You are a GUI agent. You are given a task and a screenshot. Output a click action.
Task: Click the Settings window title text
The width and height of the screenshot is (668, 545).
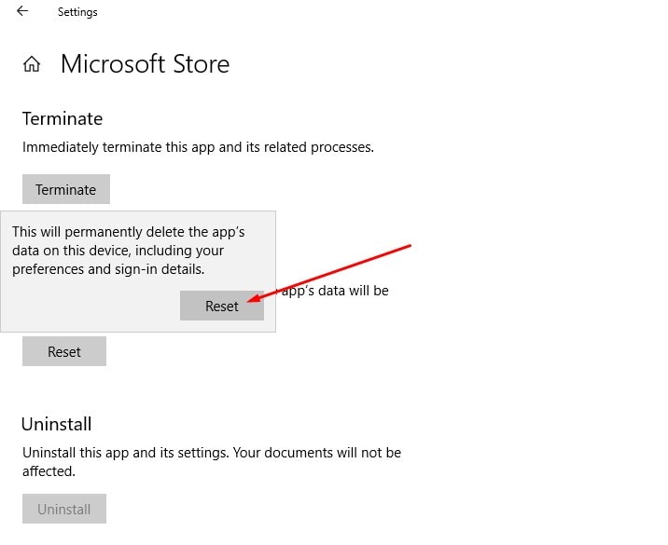77,12
